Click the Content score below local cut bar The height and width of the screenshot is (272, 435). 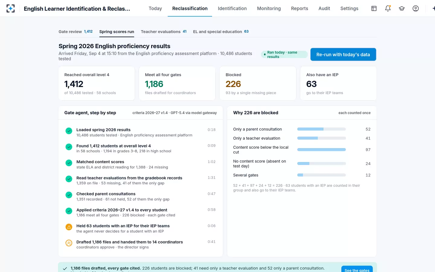321,150
